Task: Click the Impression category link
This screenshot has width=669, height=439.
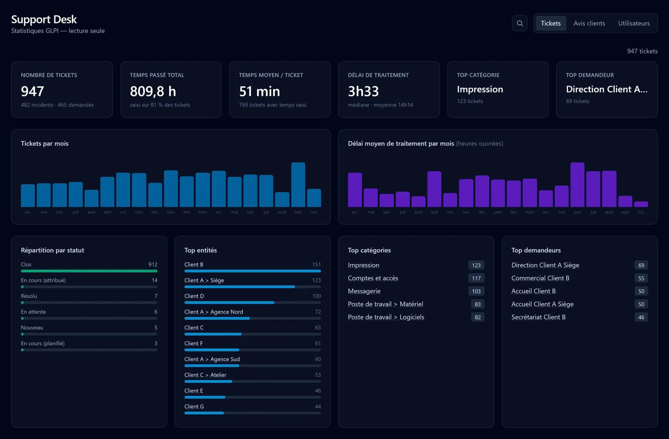Action: (363, 265)
